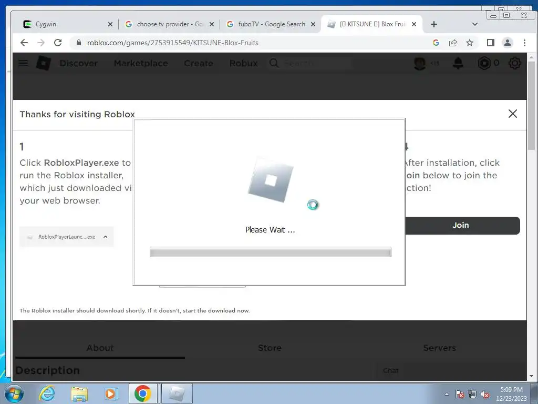Click the Join button
538x404 pixels.
pos(462,225)
